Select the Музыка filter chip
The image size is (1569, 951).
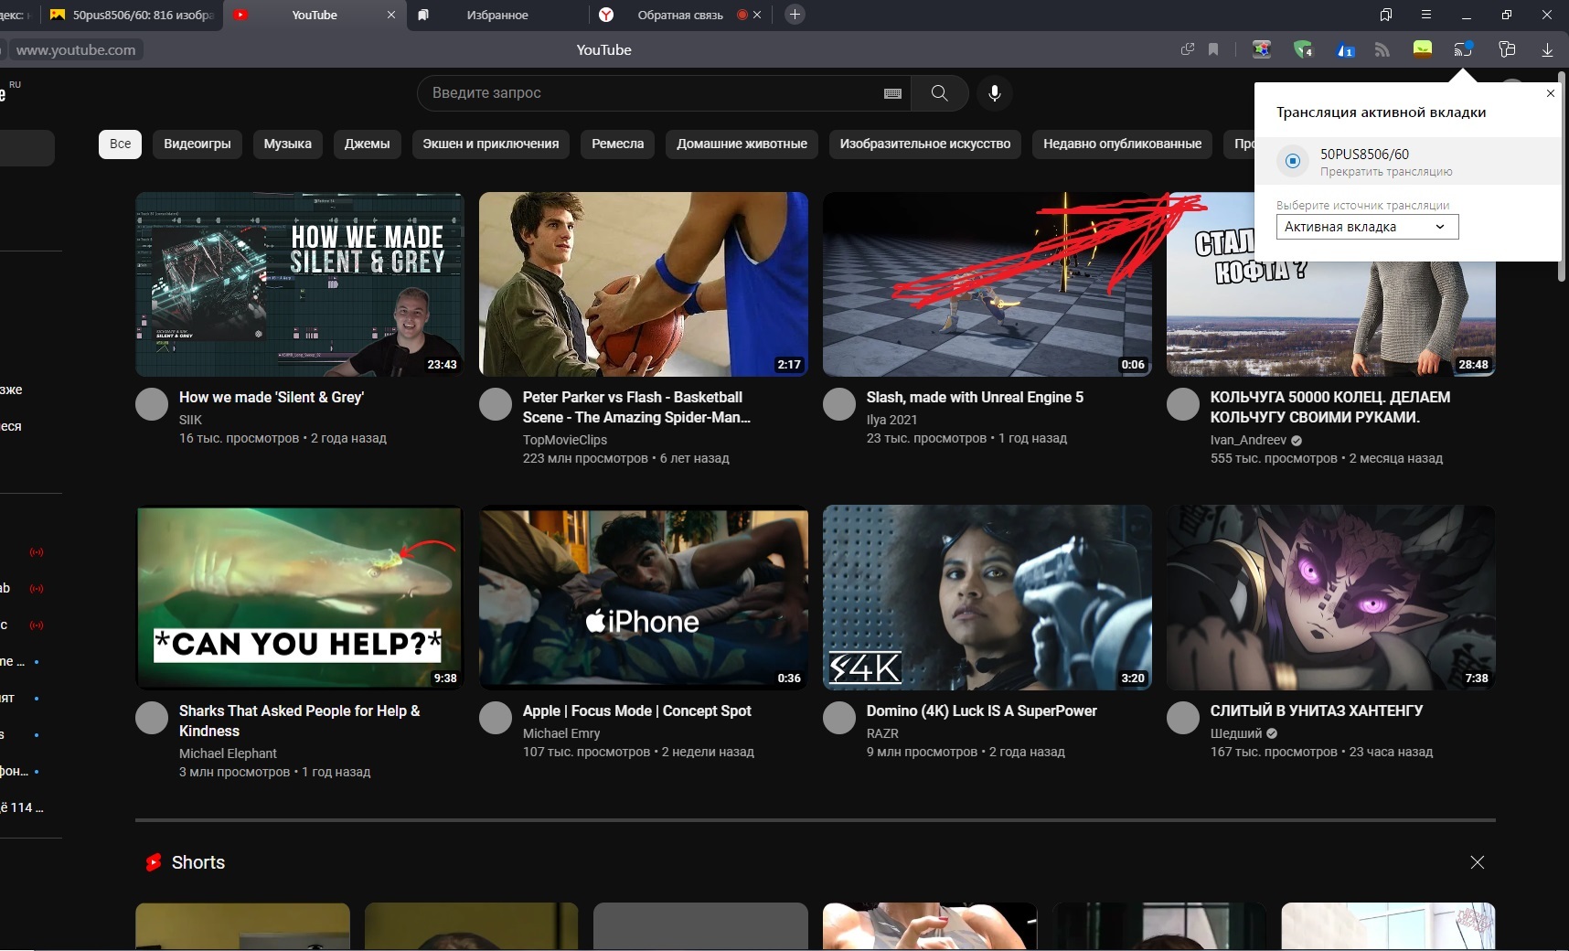288,144
